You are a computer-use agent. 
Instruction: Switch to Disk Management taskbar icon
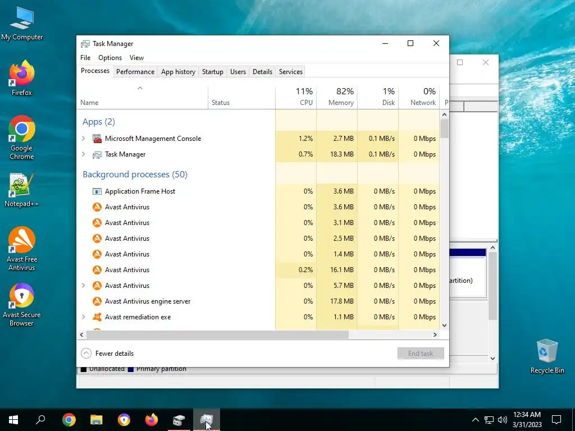pos(179,420)
